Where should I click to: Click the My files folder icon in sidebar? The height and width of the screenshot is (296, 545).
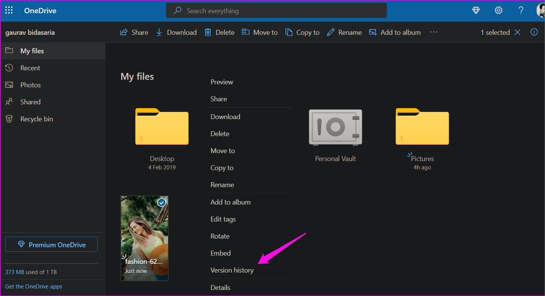[9, 51]
